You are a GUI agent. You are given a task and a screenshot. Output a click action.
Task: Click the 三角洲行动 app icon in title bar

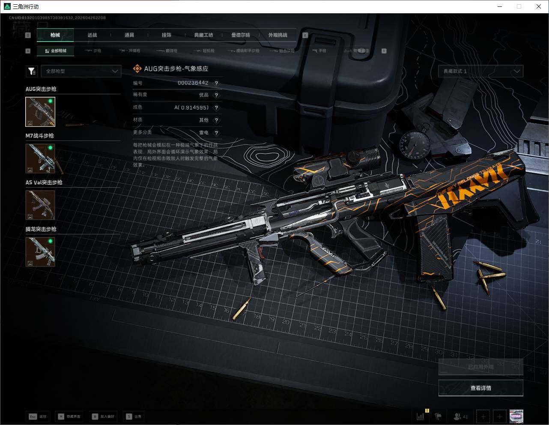coord(7,6)
